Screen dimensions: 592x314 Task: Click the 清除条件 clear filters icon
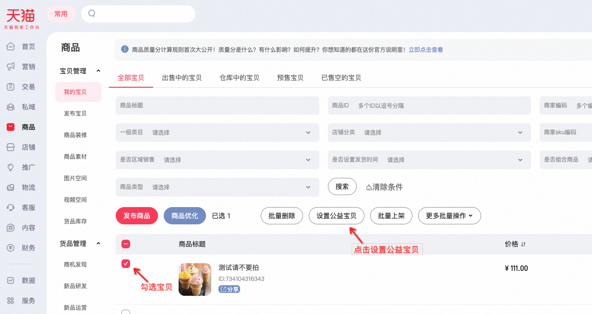point(369,187)
